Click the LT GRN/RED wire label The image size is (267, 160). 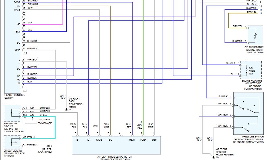[x=139, y=125]
